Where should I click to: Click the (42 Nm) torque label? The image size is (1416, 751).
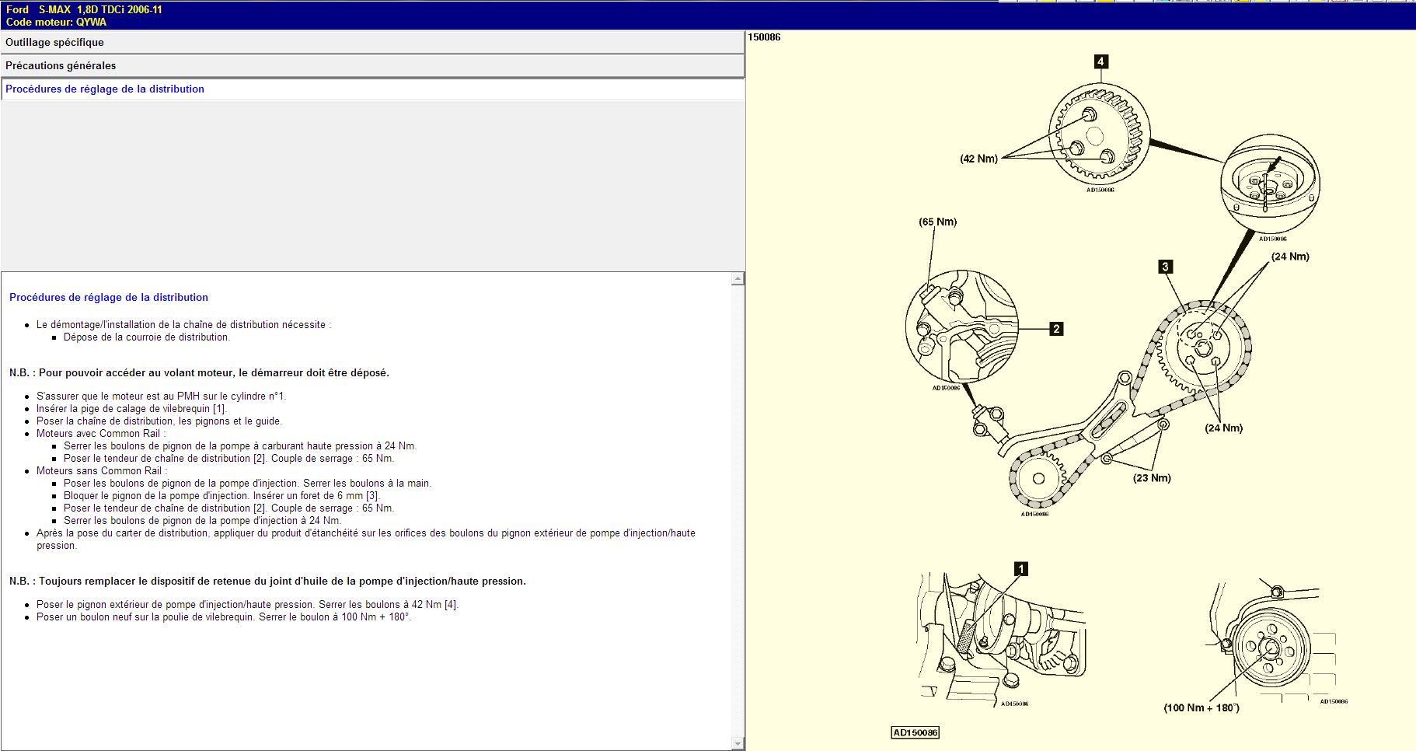pyautogui.click(x=978, y=159)
